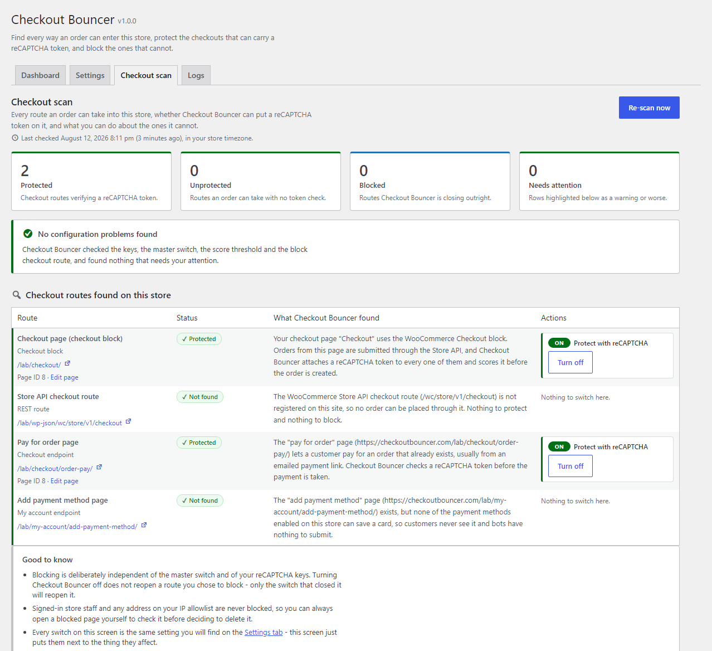Image resolution: width=712 pixels, height=651 pixels.
Task: Click the 'Good to know' heading
Action: coord(47,560)
